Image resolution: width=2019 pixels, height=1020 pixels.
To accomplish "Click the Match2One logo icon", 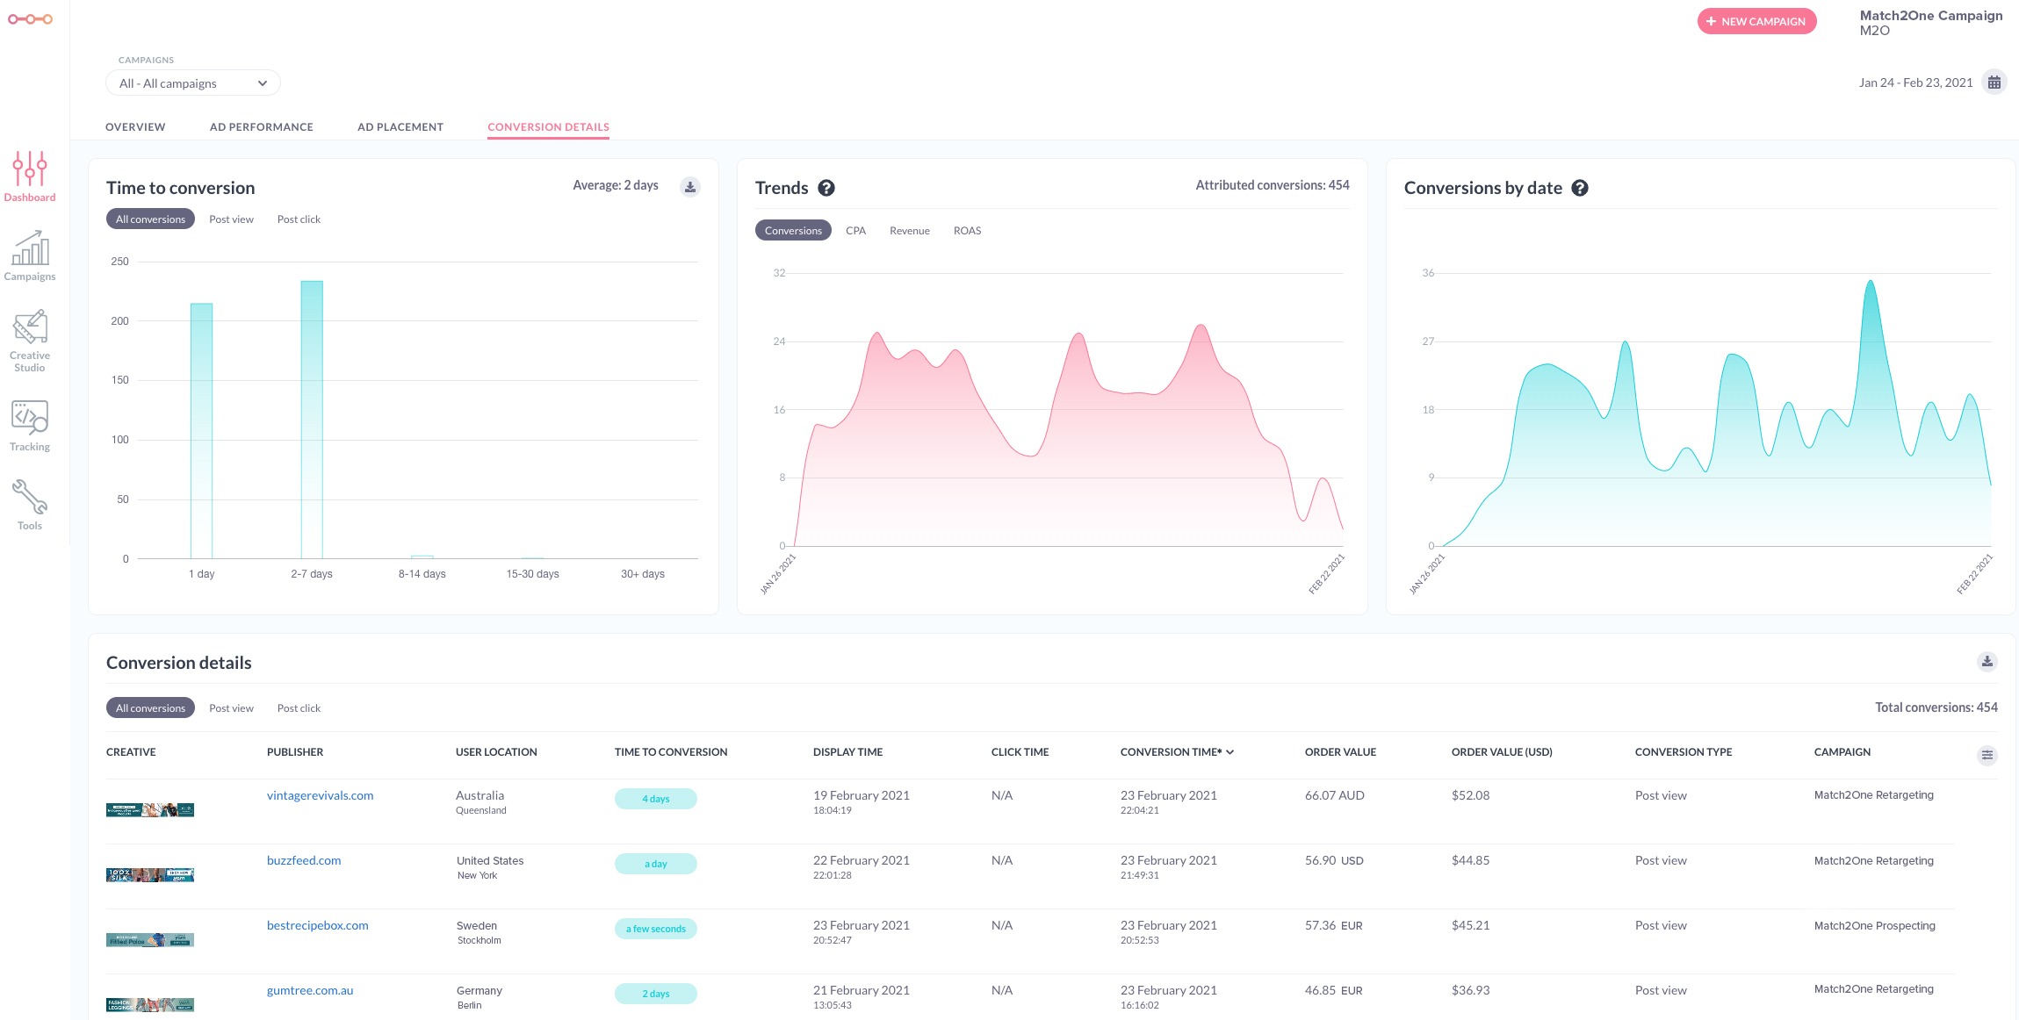I will pos(30,19).
